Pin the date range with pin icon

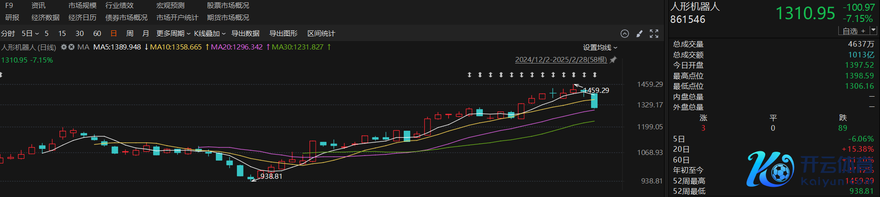coord(613,60)
